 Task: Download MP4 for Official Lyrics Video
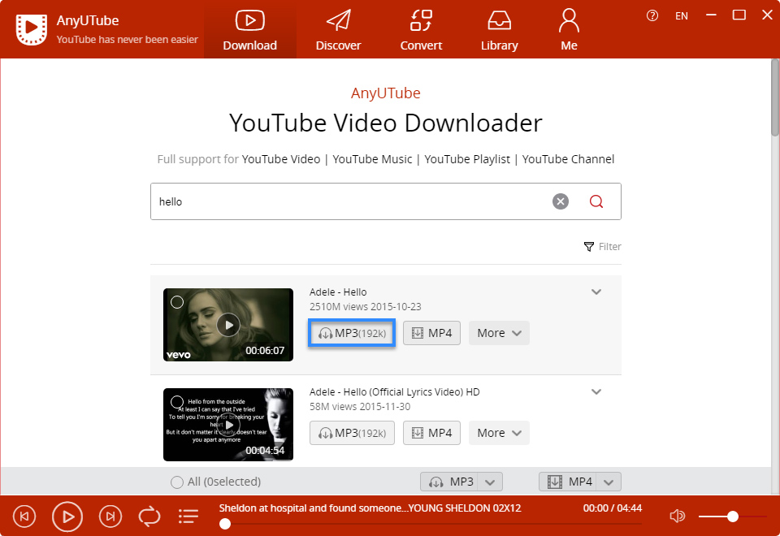pyautogui.click(x=431, y=433)
